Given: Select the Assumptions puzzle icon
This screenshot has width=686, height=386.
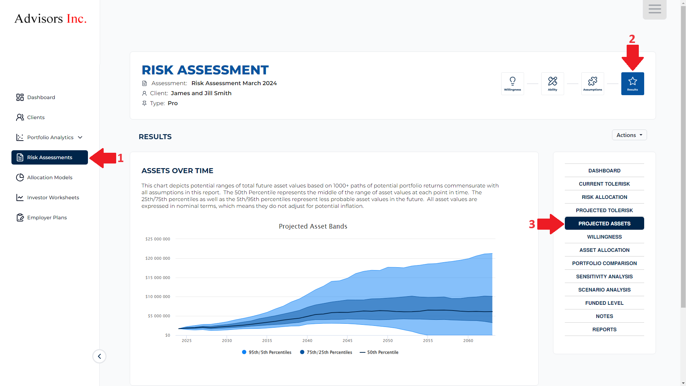Looking at the screenshot, I should tap(592, 84).
